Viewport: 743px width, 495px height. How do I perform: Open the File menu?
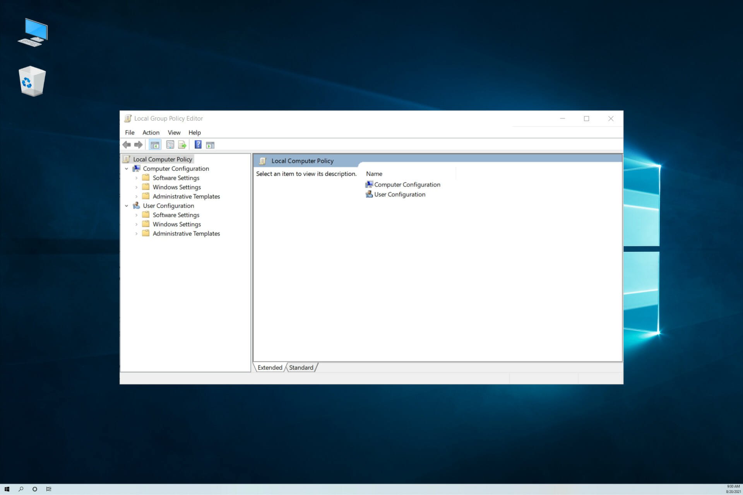(x=130, y=132)
